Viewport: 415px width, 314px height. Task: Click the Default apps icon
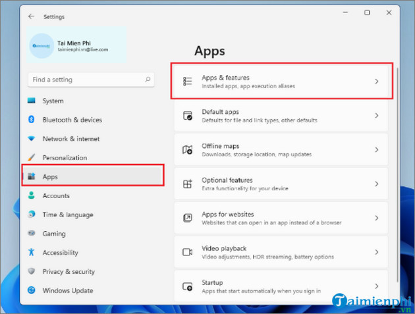[188, 116]
